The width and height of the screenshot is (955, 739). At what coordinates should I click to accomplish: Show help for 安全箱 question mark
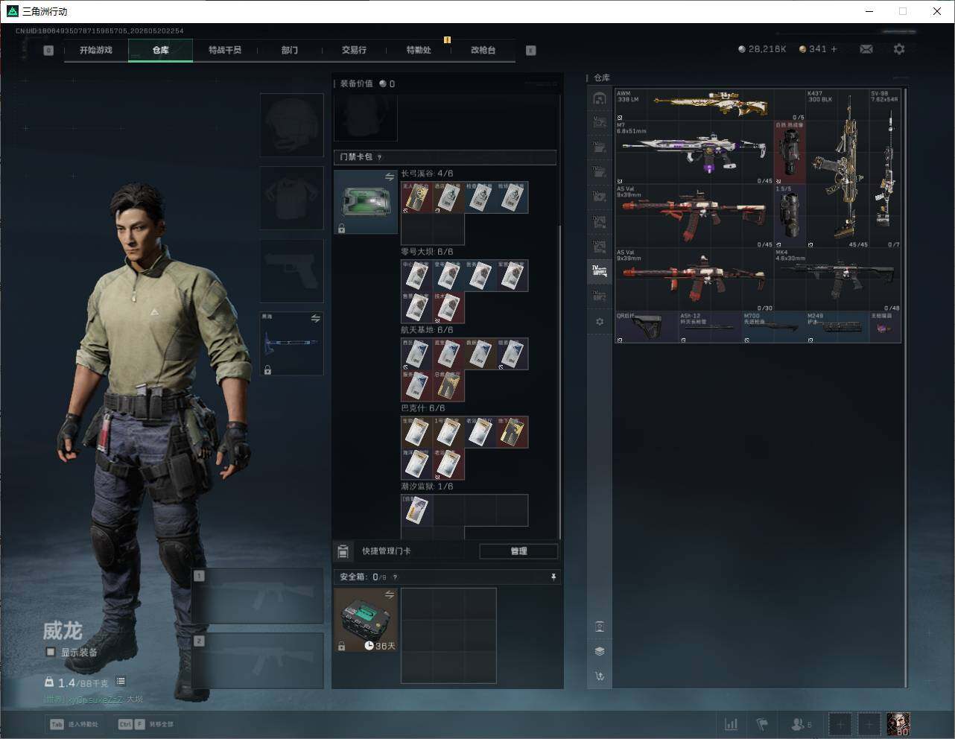tap(395, 577)
